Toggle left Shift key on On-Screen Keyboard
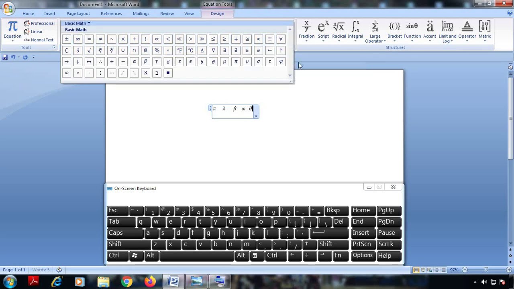The width and height of the screenshot is (514, 289). click(129, 244)
